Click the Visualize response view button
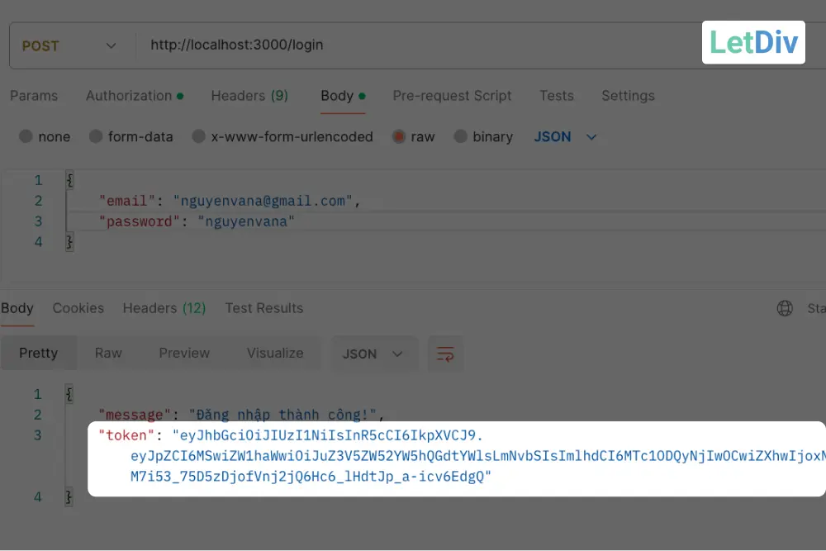826x551 pixels. click(x=275, y=353)
